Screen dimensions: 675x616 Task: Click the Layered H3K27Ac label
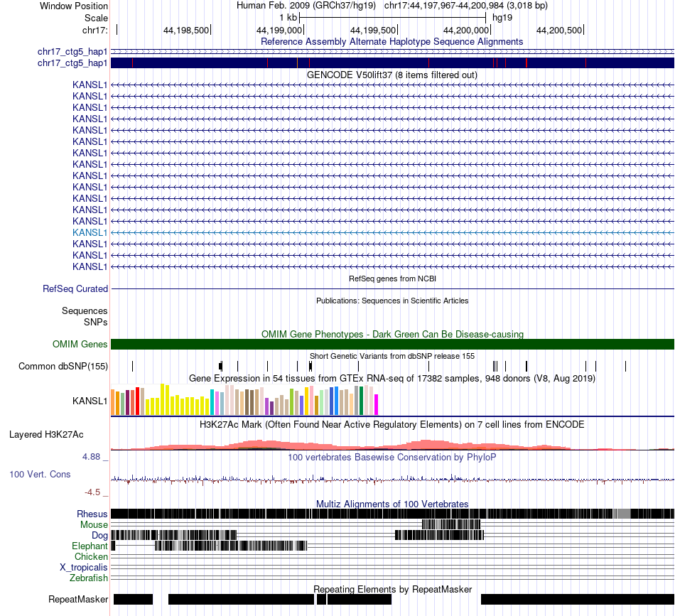[x=46, y=434]
